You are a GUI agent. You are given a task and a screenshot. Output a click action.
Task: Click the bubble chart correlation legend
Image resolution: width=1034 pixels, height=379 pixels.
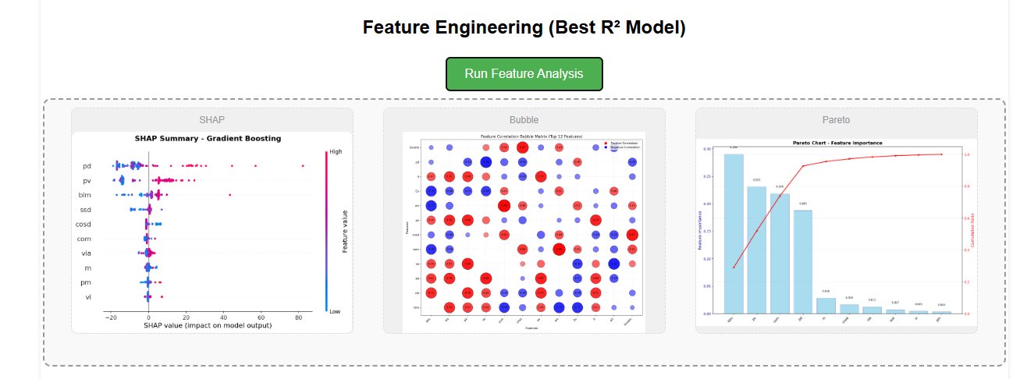(622, 145)
